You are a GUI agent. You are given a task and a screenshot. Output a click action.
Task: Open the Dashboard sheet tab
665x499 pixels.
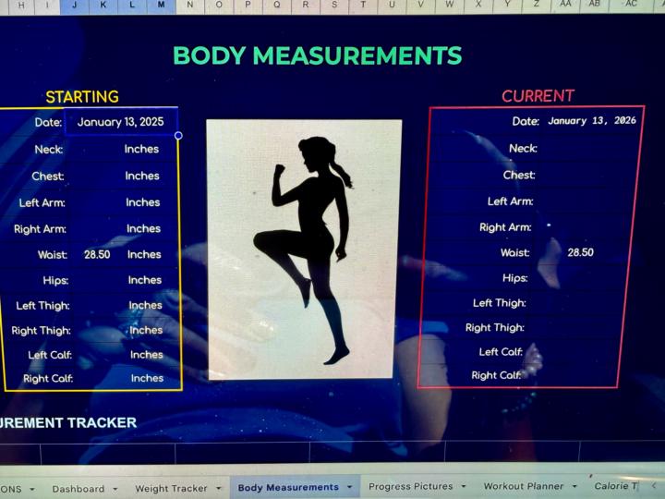click(78, 489)
